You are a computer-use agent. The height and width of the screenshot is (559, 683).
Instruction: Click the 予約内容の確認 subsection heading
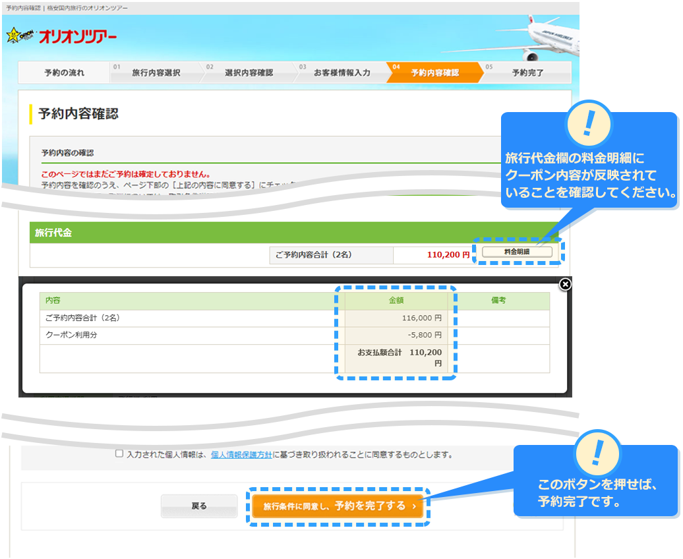67,153
